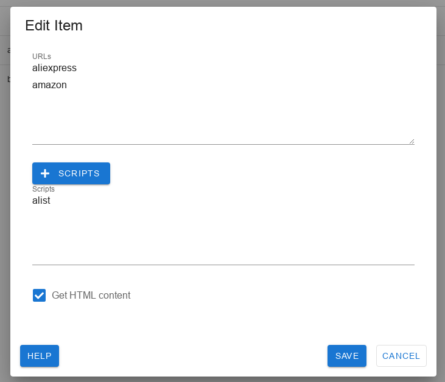Place cursor on the amazon URL line
The image size is (445, 382).
click(x=49, y=85)
